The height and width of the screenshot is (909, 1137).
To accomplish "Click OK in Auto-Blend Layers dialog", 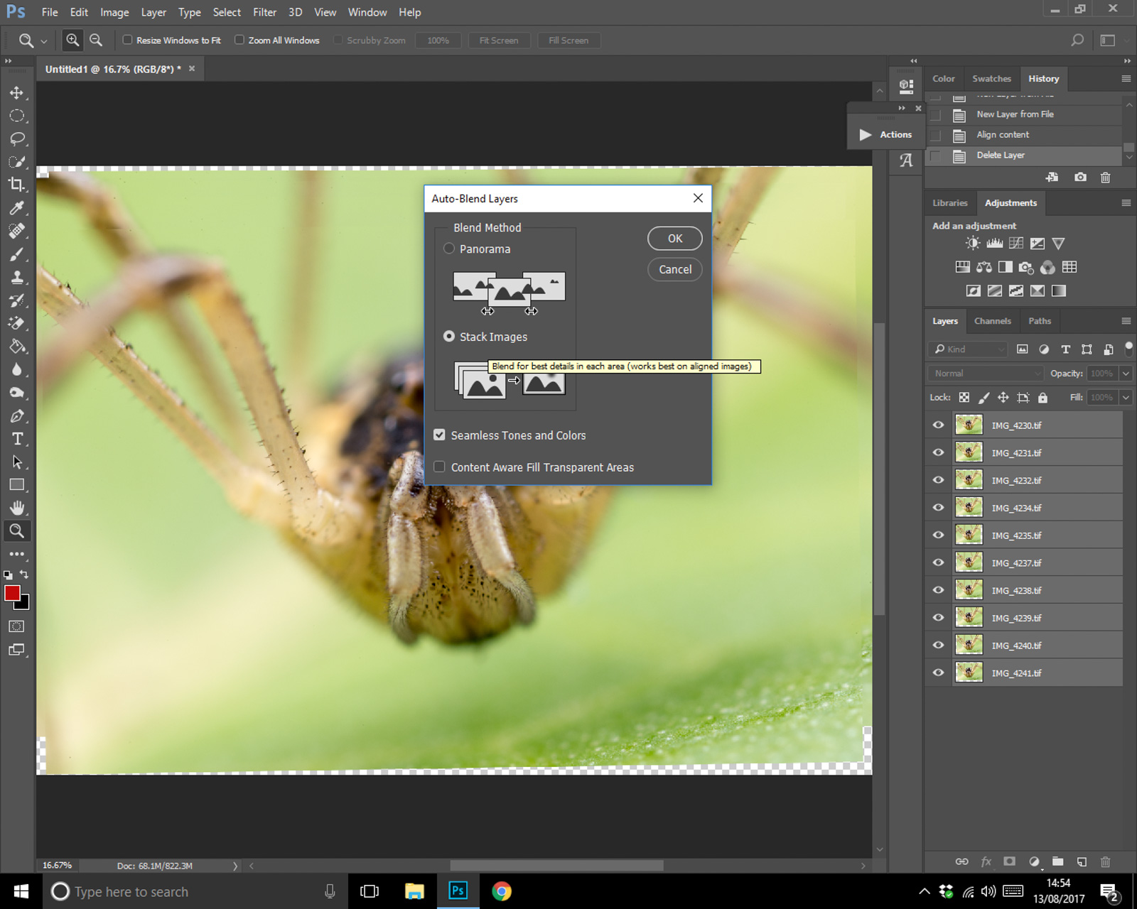I will click(674, 238).
